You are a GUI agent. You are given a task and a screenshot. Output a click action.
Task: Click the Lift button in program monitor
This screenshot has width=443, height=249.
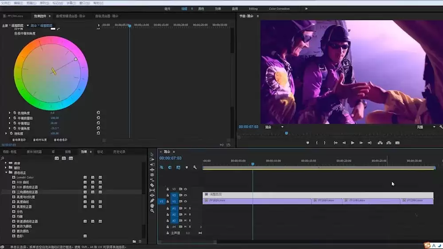click(x=380, y=143)
